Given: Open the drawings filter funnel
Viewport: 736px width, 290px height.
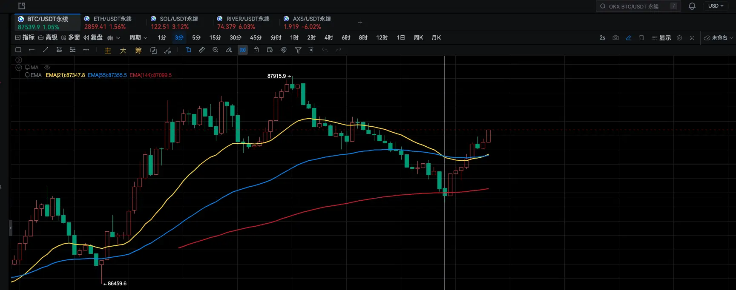Looking at the screenshot, I should click(x=298, y=50).
